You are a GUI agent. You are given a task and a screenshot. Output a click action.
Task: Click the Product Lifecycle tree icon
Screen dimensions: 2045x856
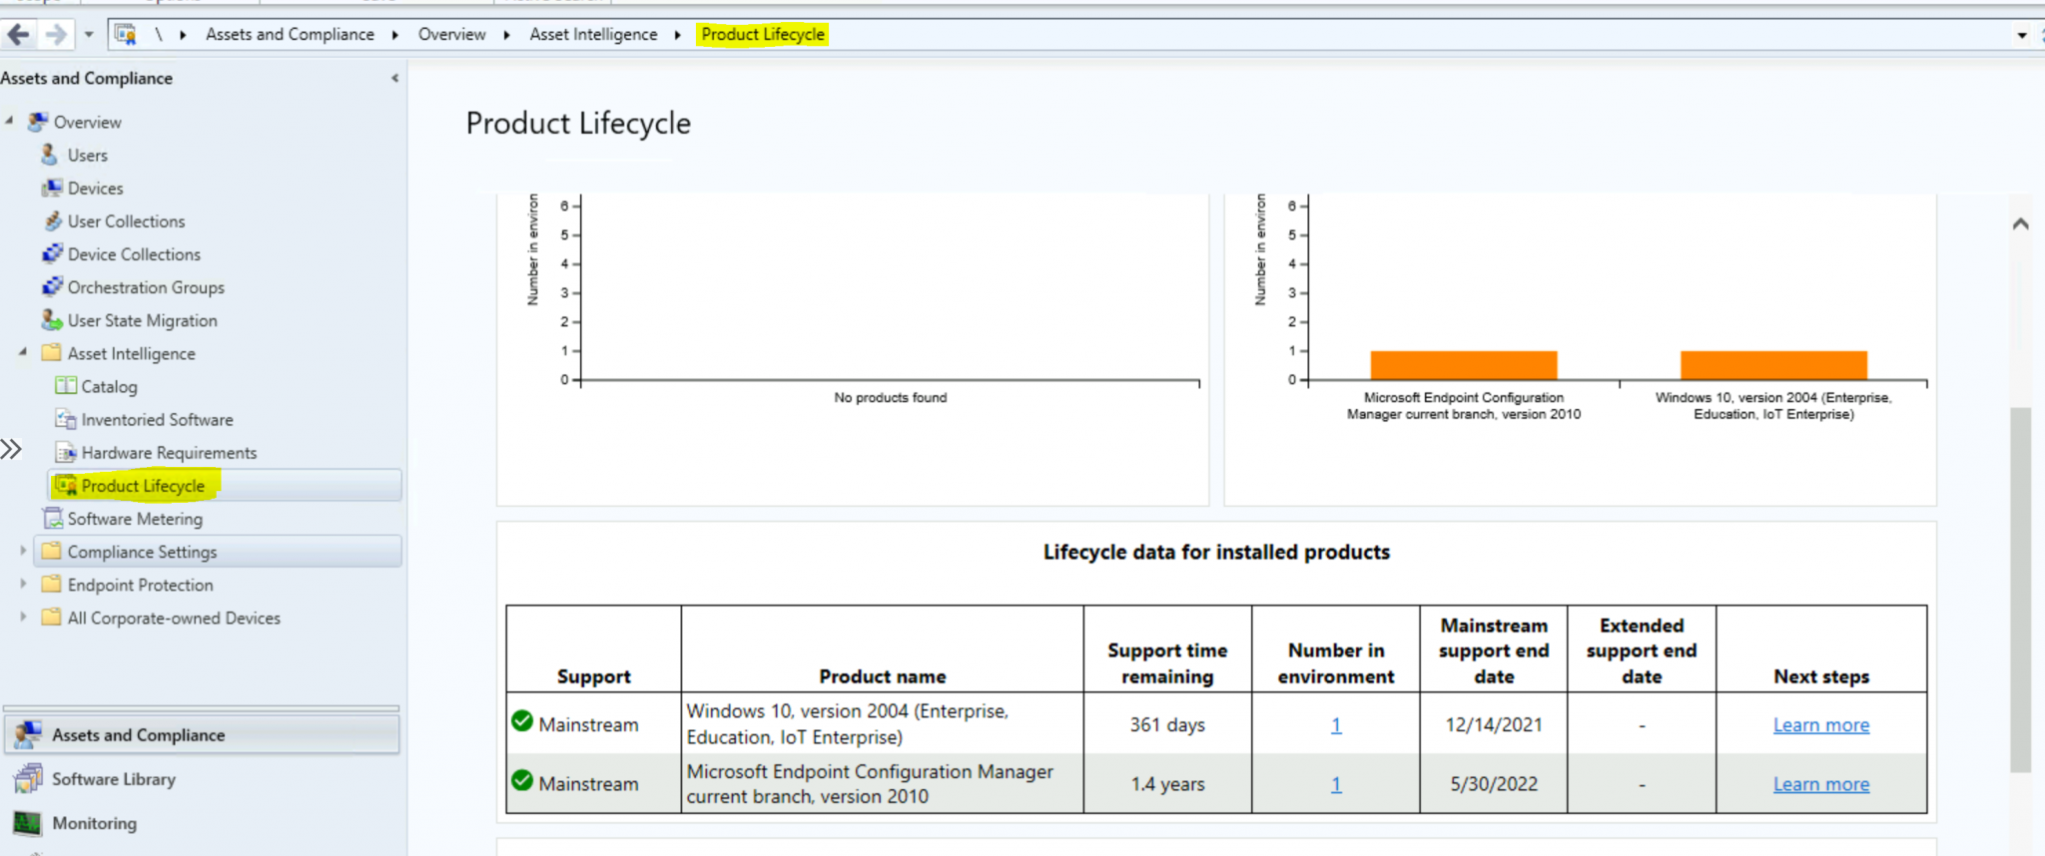66,485
